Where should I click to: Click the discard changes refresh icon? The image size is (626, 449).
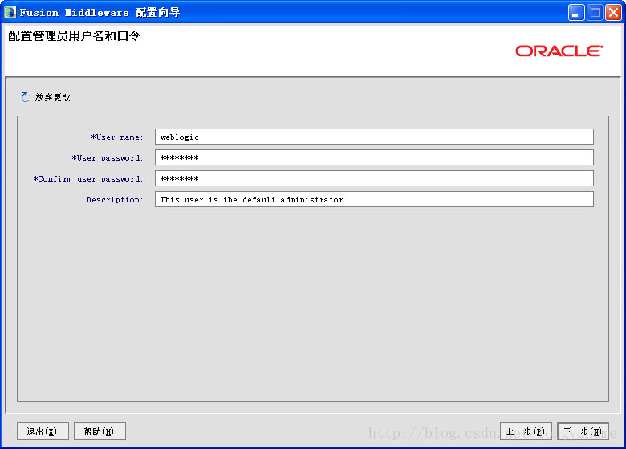click(26, 97)
